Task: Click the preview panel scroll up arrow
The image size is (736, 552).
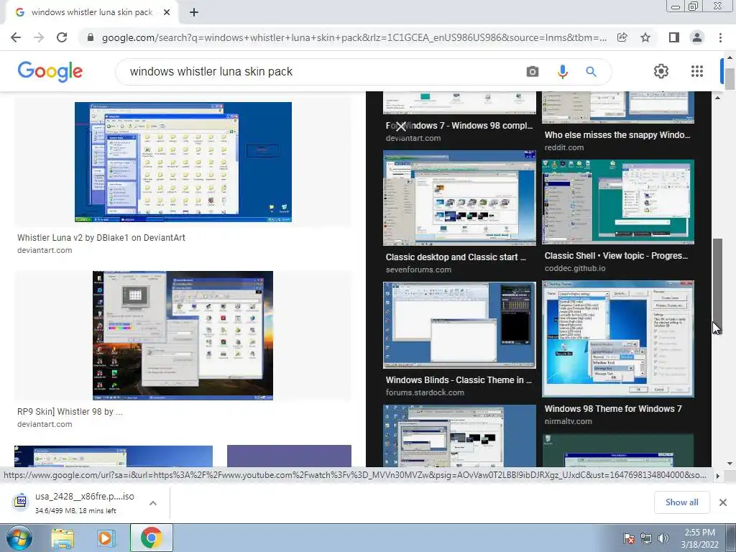Action: click(717, 98)
